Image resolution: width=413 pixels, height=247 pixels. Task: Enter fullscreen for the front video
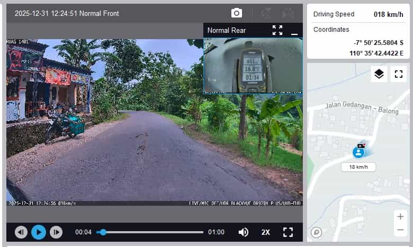(288, 232)
